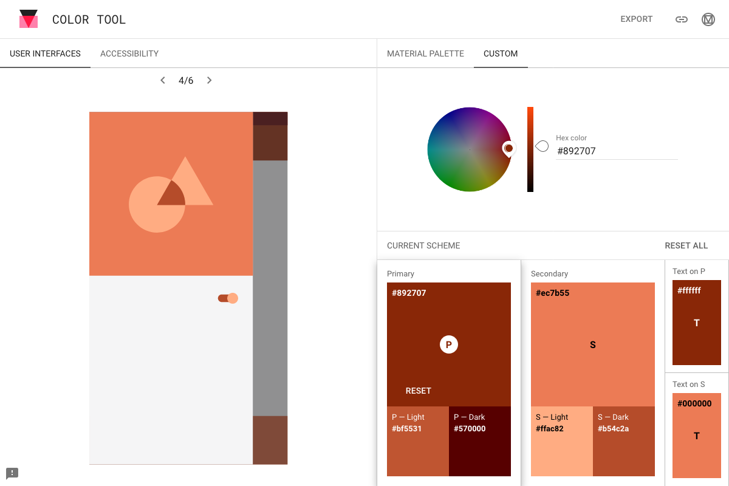The image size is (729, 486).
Task: Switch to the ACCESSIBILITY tab
Action: tap(129, 53)
